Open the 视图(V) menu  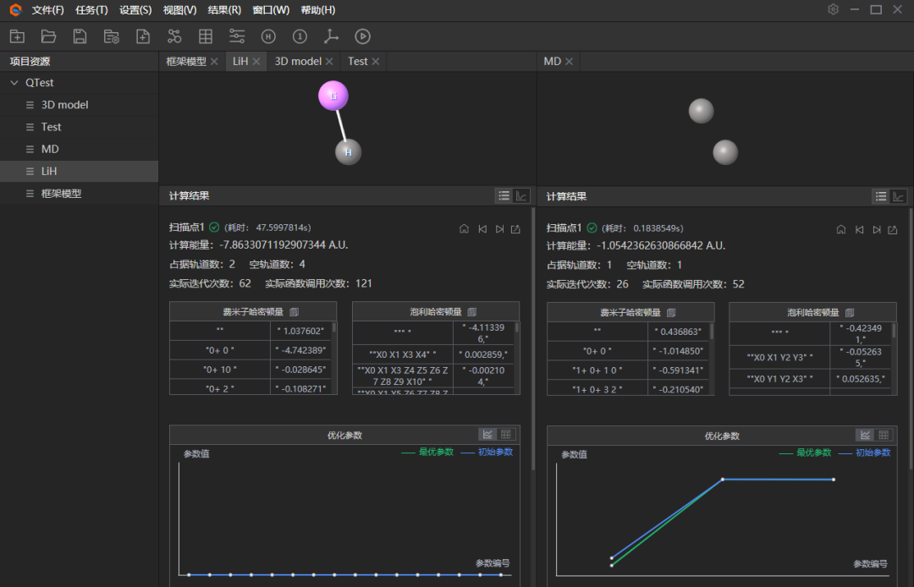179,10
